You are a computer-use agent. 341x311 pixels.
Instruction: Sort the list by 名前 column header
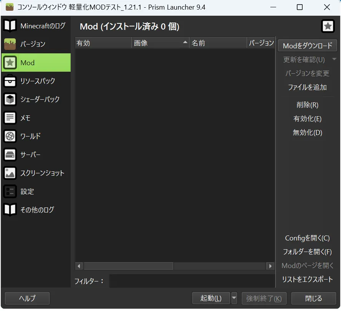218,43
